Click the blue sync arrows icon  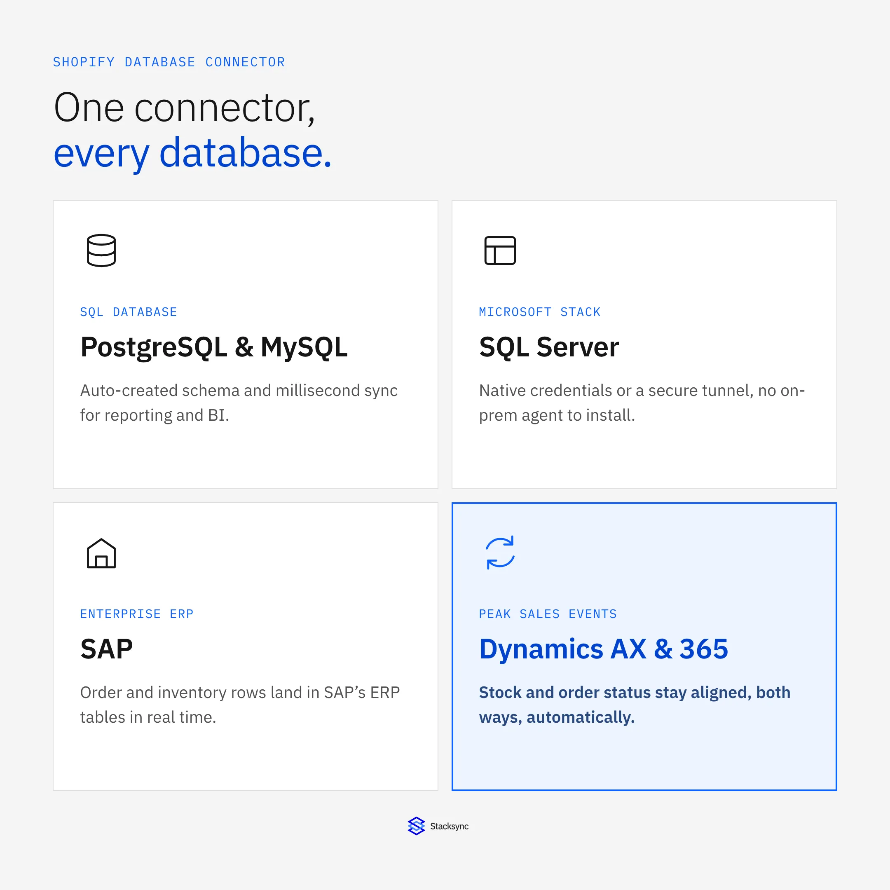[x=500, y=552]
